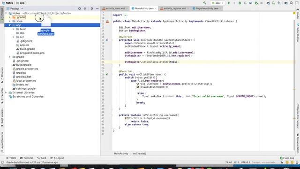Screen dimensions: 300x169
Task: Open the app run configuration dropdown
Action: click(x=217, y=3)
